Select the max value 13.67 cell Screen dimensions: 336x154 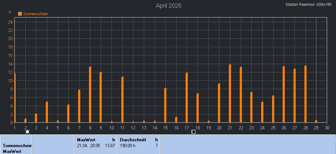coord(110,145)
